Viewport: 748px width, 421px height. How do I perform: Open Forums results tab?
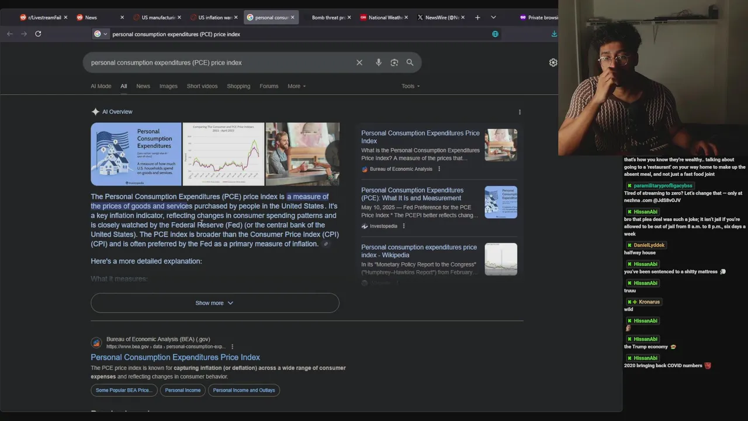[x=269, y=86]
